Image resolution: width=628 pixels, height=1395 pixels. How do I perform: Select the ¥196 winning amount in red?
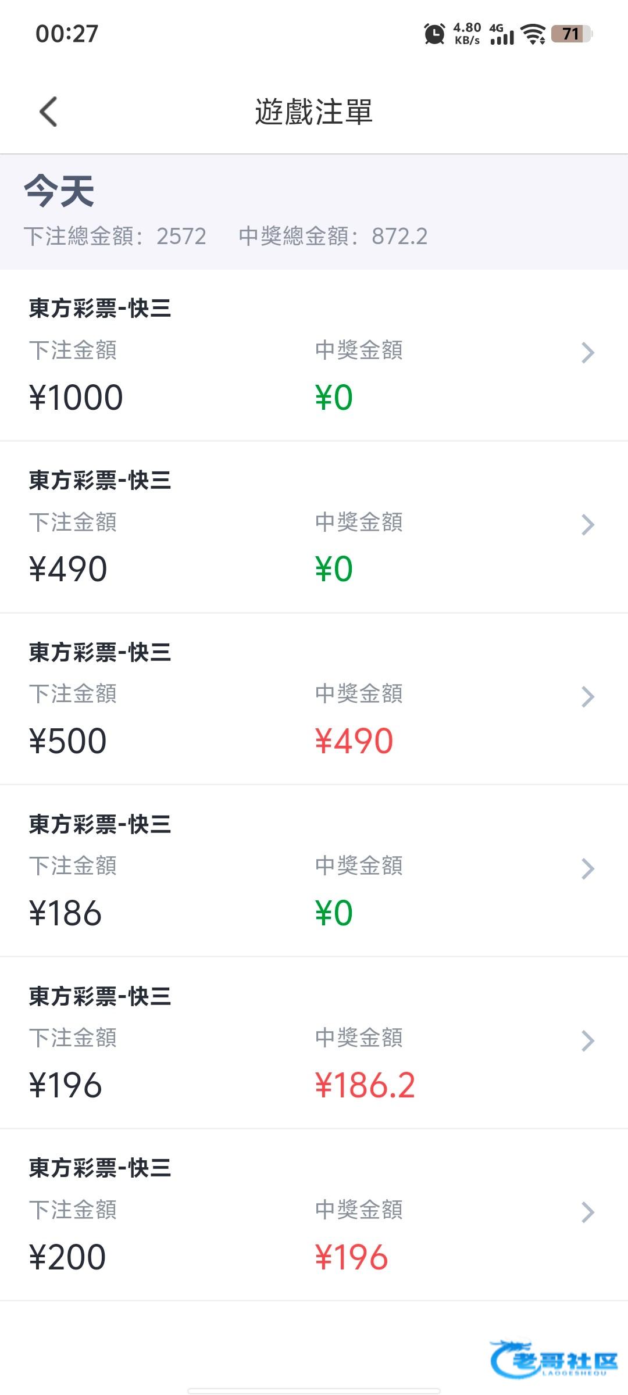(x=351, y=1257)
